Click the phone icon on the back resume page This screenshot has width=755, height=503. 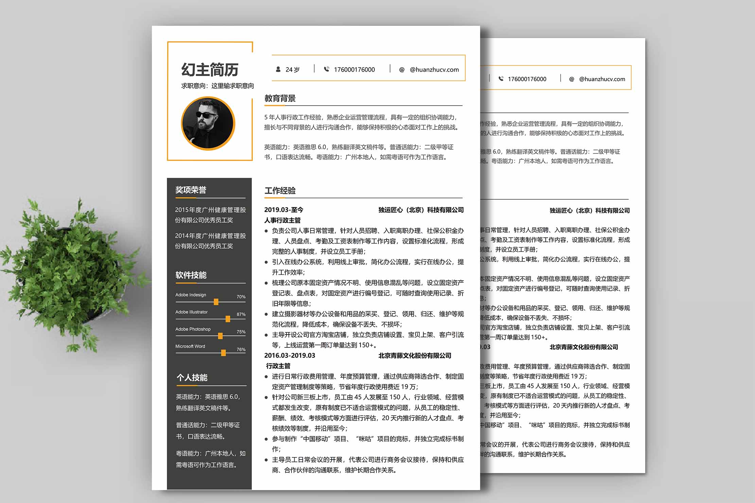(501, 79)
